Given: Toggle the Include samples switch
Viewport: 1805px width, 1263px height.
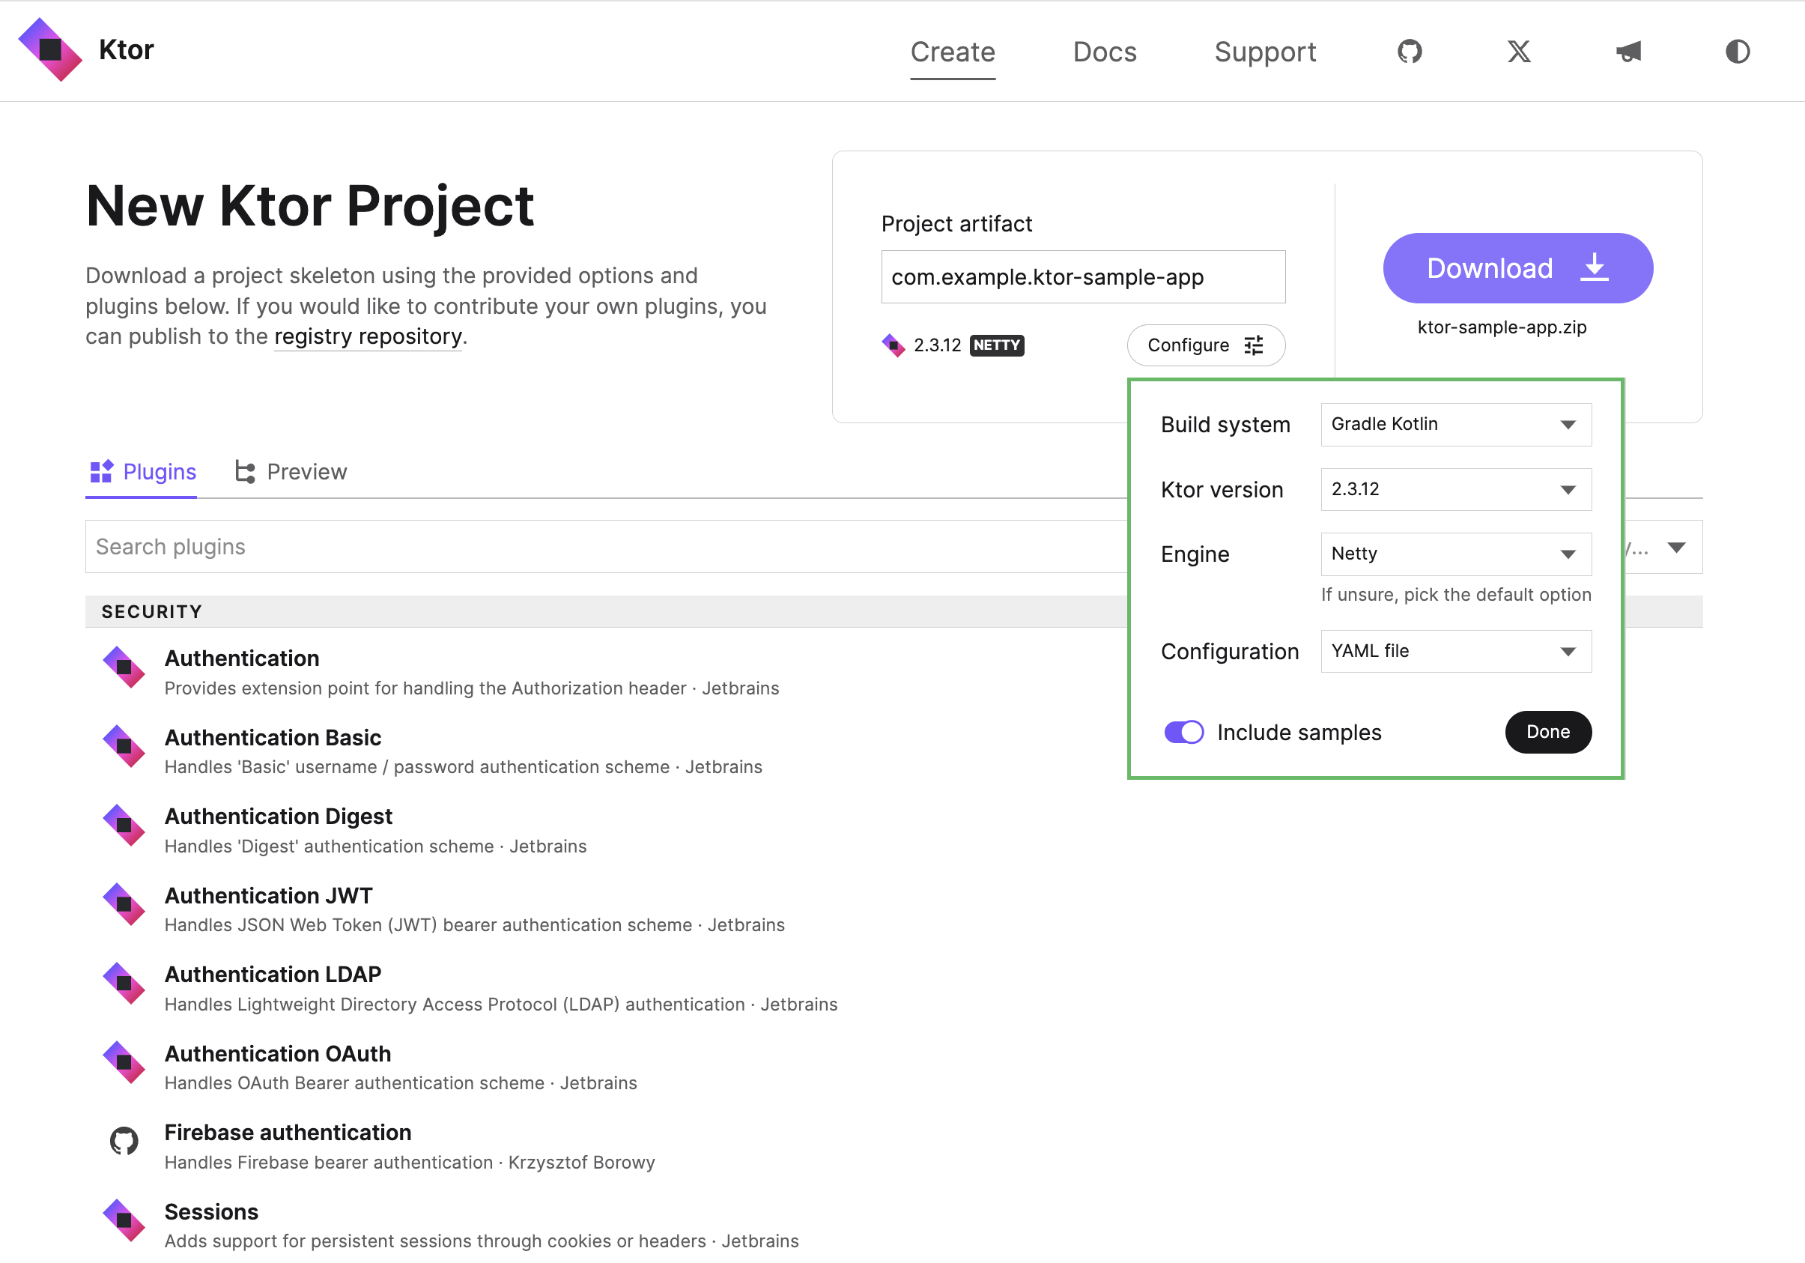Looking at the screenshot, I should [1183, 731].
